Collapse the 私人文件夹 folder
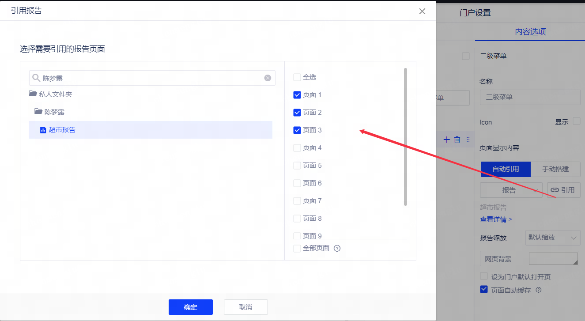Screen dimensions: 585x321 (x=33, y=94)
